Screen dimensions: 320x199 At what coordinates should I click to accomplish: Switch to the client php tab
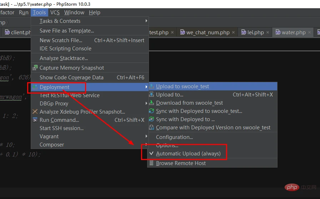tap(21, 33)
